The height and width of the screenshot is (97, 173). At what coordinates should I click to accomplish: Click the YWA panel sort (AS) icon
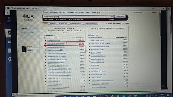click(x=32, y=33)
